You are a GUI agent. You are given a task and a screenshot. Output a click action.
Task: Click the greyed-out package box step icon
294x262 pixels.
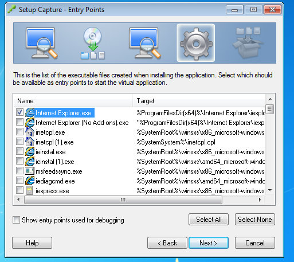click(x=248, y=42)
